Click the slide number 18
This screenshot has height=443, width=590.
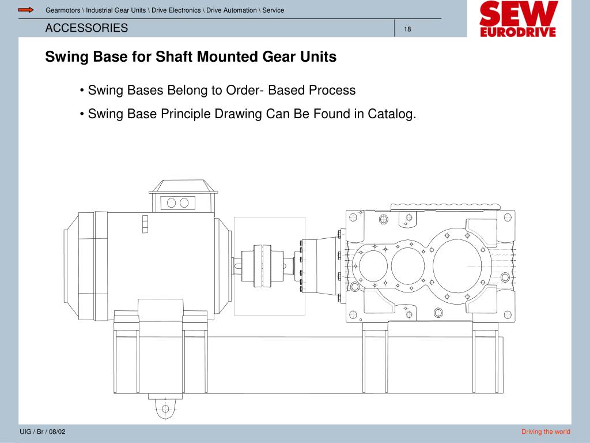click(407, 29)
